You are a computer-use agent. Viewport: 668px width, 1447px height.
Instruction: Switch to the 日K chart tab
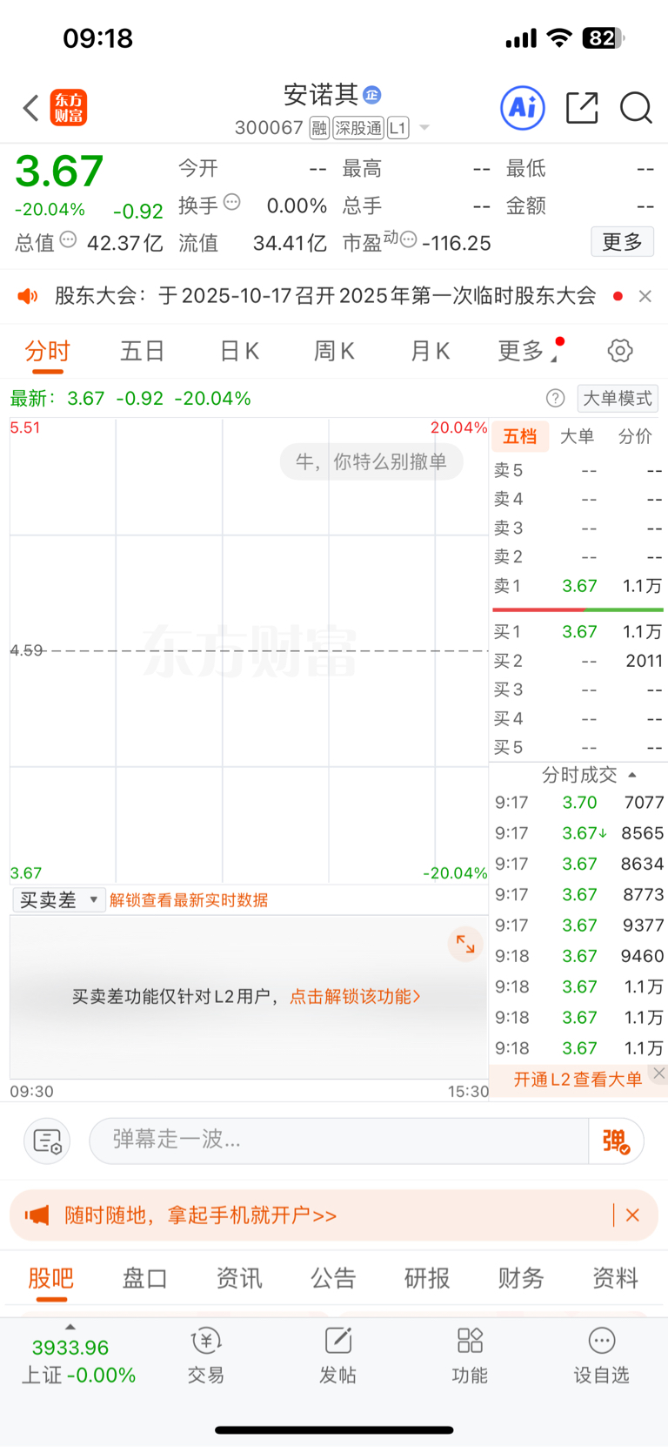239,351
